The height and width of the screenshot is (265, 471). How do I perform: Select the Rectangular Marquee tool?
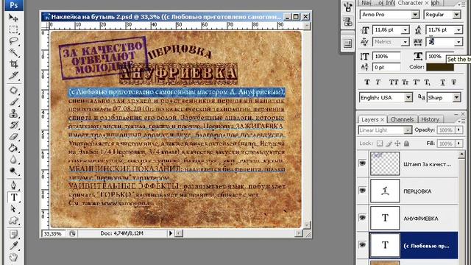pyautogui.click(x=13, y=29)
